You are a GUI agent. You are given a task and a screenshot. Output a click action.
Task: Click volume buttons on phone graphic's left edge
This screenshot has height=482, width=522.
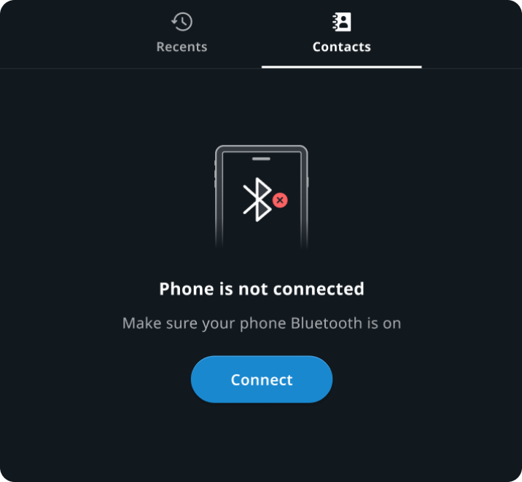215,175
